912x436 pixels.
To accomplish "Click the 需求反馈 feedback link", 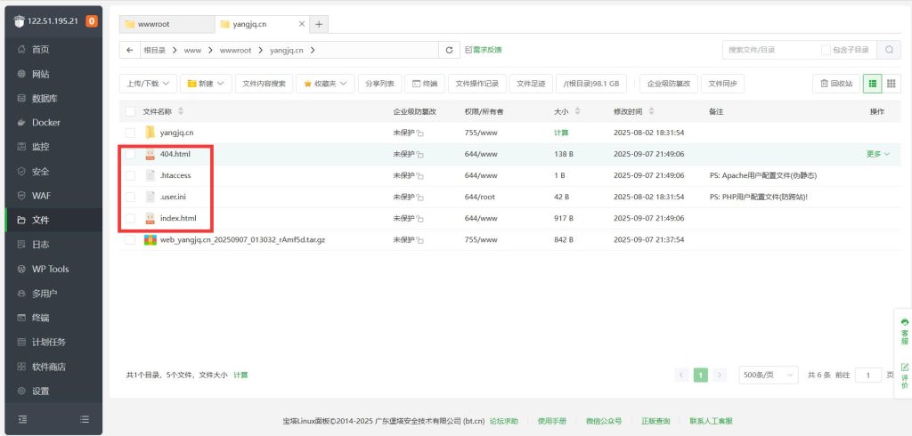I will click(x=484, y=50).
